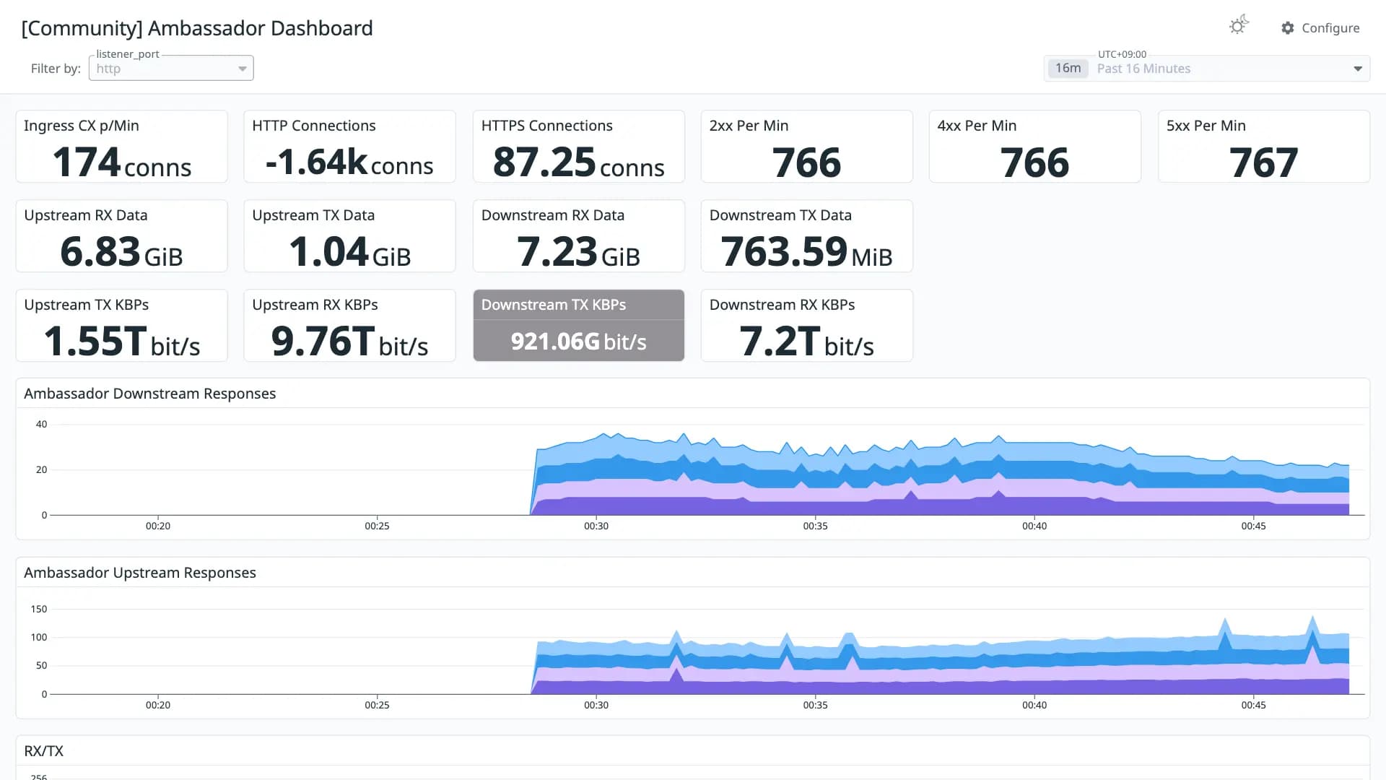This screenshot has height=780, width=1386.
Task: Click the 16m time range badge
Action: [x=1068, y=69]
